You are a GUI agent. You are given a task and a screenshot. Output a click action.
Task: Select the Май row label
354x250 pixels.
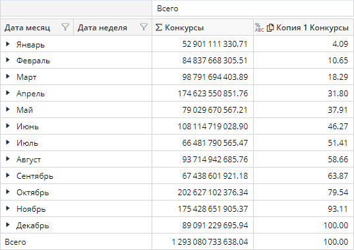(24, 110)
